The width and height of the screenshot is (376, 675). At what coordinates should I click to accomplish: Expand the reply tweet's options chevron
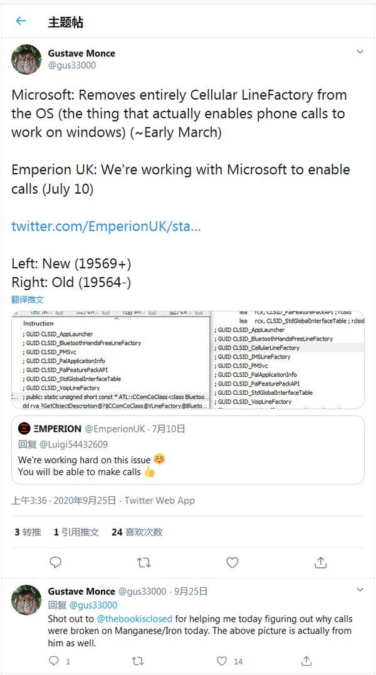click(x=360, y=590)
